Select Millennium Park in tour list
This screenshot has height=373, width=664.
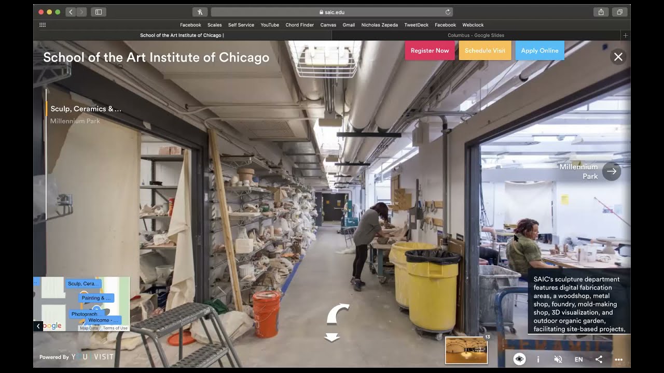click(75, 121)
